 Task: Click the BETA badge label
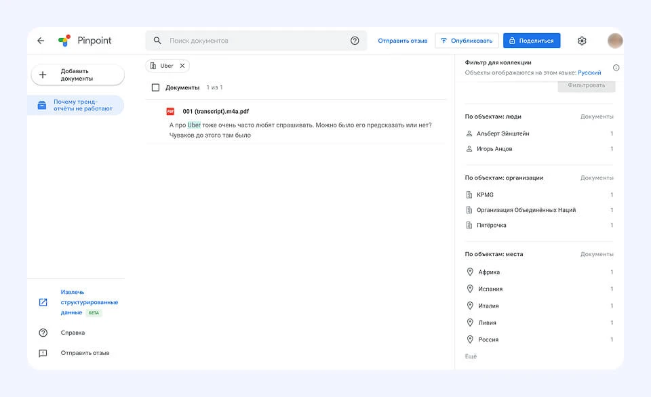point(94,313)
